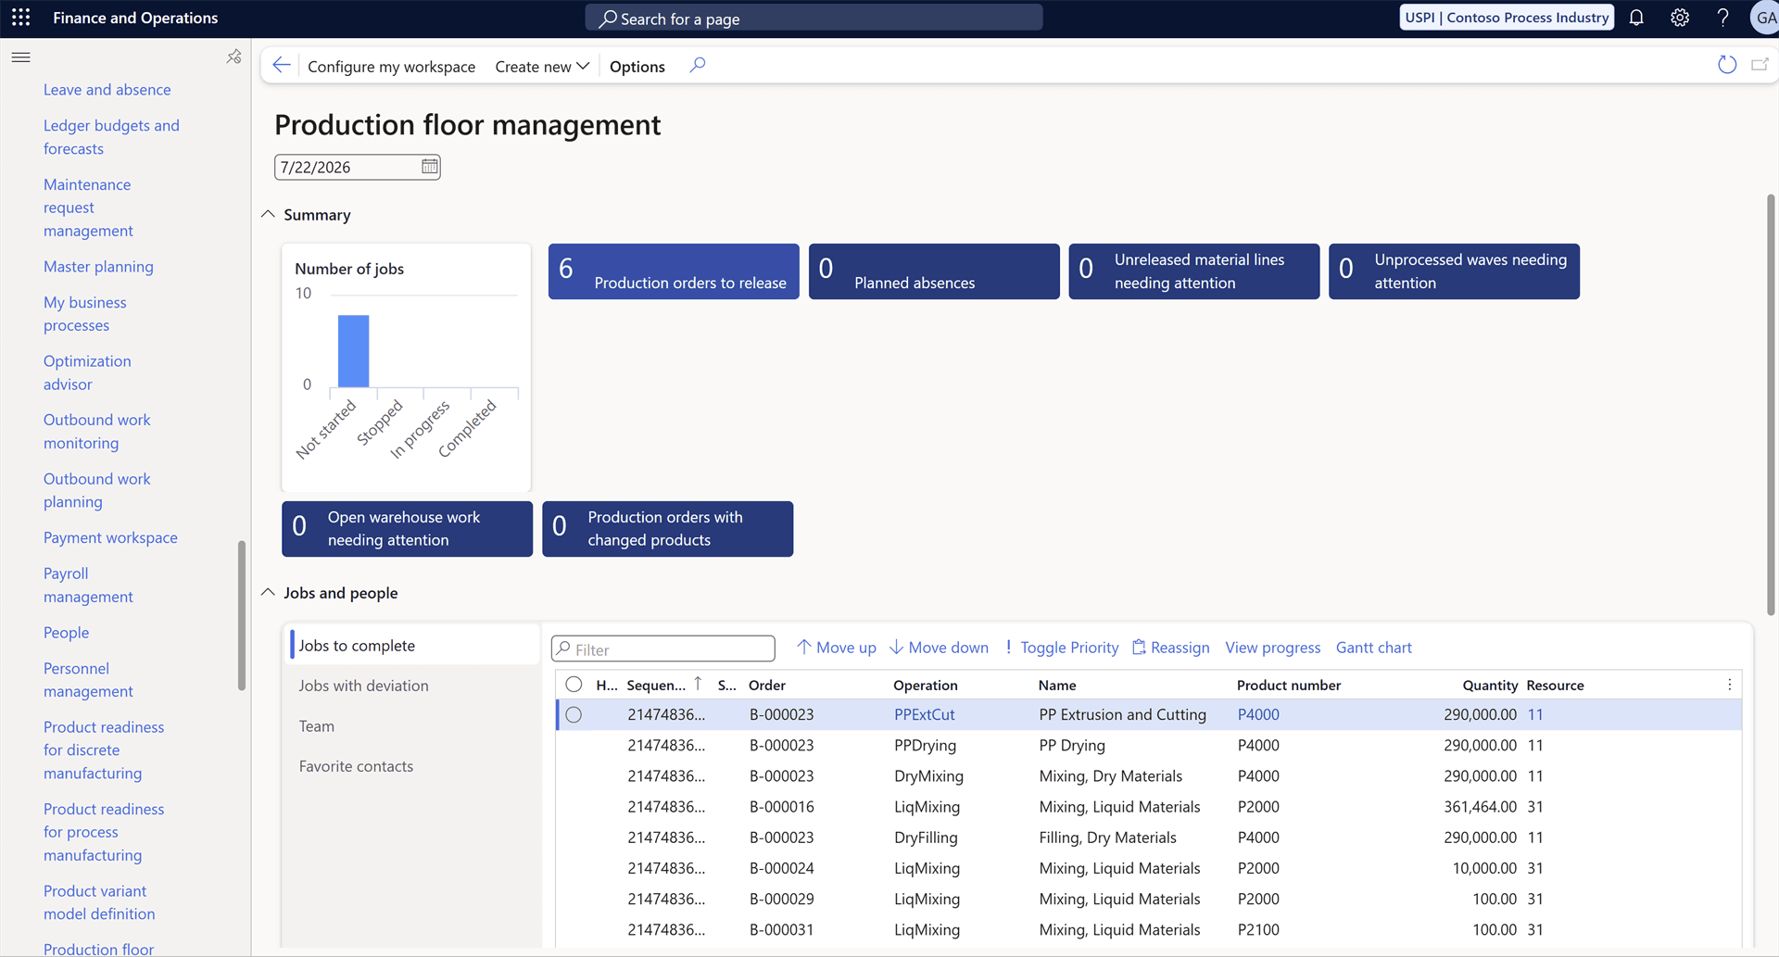
Task: Click the pin navigation pane icon
Action: (233, 57)
